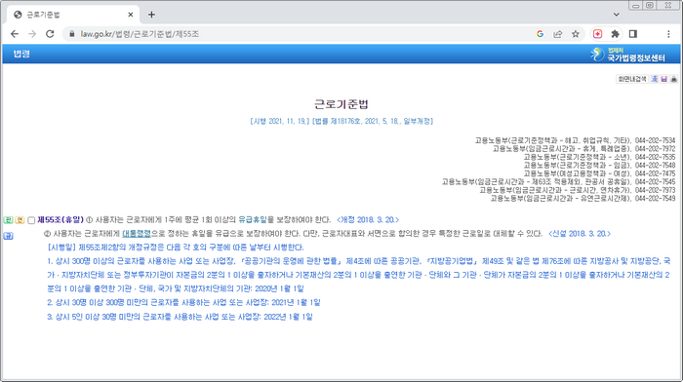Click the 화면내검색 button
The height and width of the screenshot is (382, 683).
[632, 79]
